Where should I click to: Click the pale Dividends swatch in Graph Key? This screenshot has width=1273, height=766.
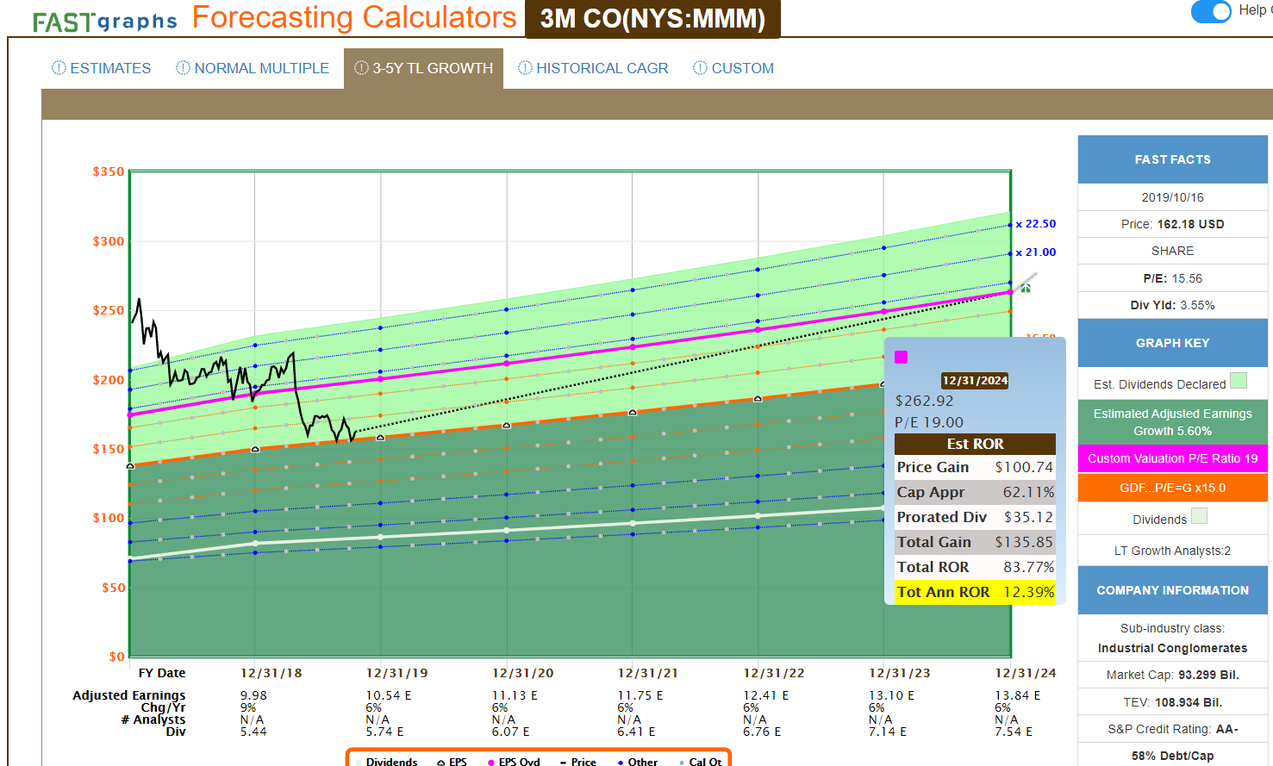tap(1199, 516)
